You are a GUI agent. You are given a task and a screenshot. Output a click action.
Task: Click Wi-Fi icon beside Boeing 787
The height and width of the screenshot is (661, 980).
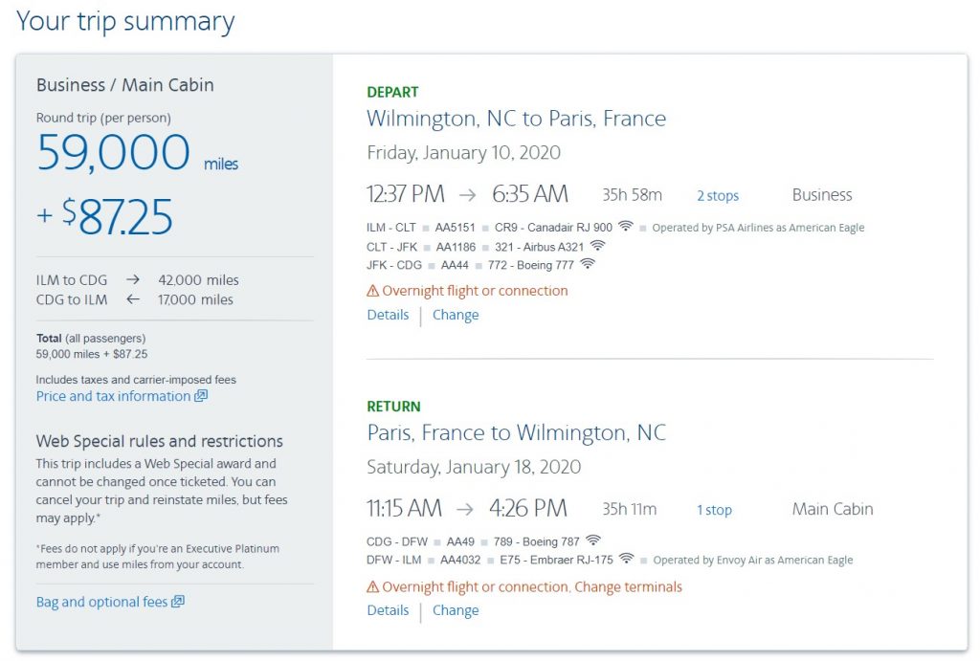tap(593, 540)
